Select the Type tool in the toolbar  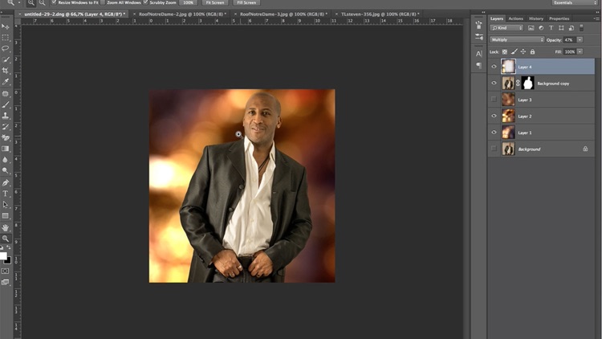(x=6, y=194)
